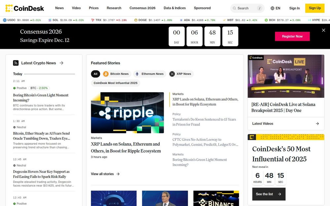
Task: Click the yellow Sign Up button
Action: (314, 8)
